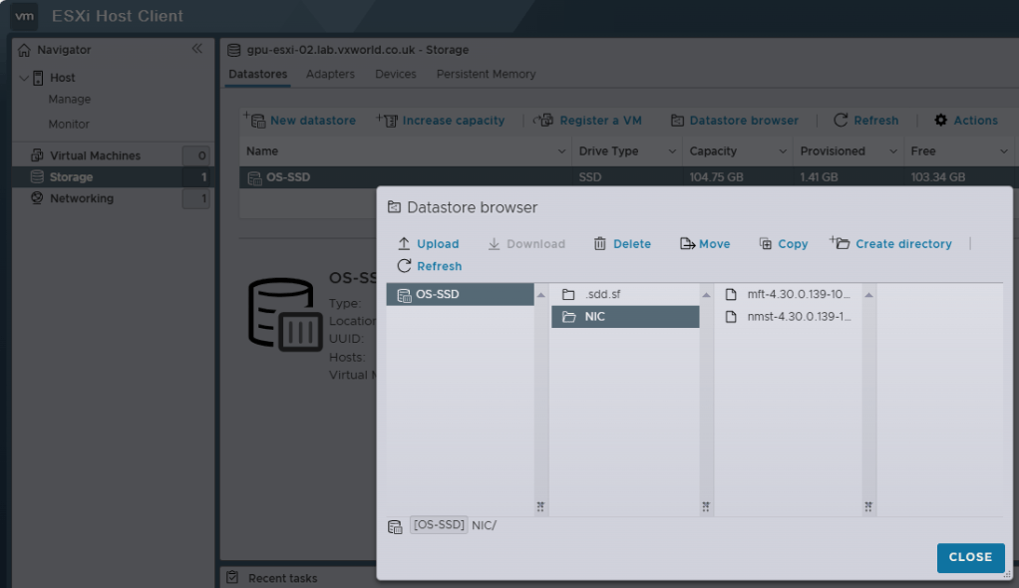1019x588 pixels.
Task: Click the Delete trash icon
Action: [x=600, y=244]
